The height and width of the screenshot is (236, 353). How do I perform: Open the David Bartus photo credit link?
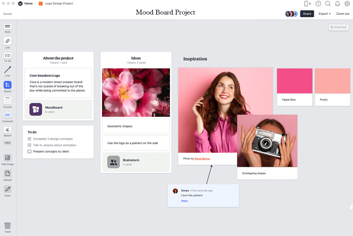pos(202,159)
